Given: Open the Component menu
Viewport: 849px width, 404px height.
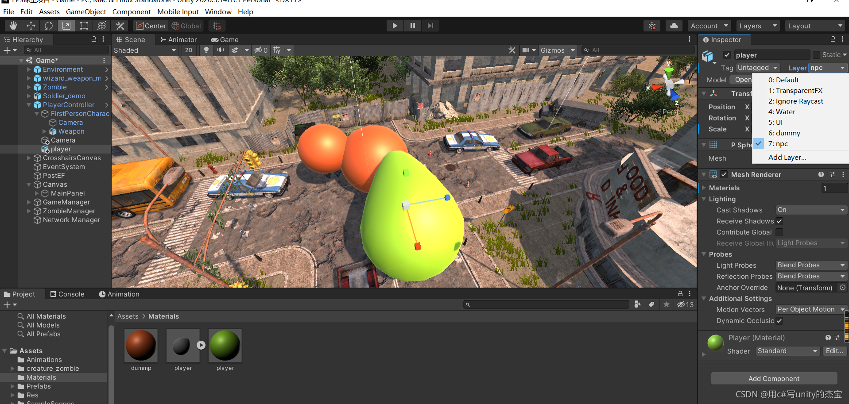Looking at the screenshot, I should coord(132,12).
